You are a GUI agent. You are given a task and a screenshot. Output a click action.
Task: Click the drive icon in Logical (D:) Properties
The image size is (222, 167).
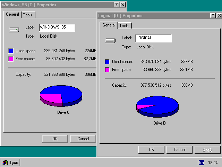point(110,41)
